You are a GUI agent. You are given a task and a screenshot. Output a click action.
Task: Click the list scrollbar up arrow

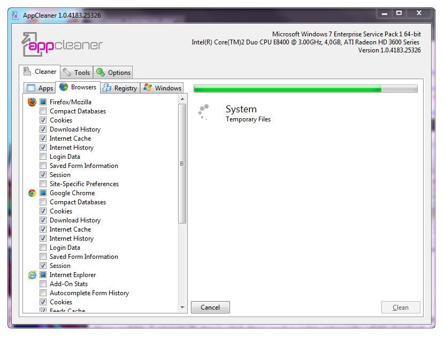[x=182, y=99]
